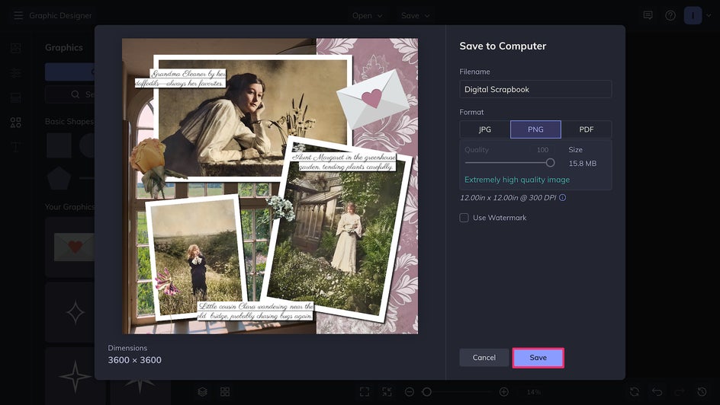Click the zoom out minus icon
The image size is (720, 405).
pos(410,392)
